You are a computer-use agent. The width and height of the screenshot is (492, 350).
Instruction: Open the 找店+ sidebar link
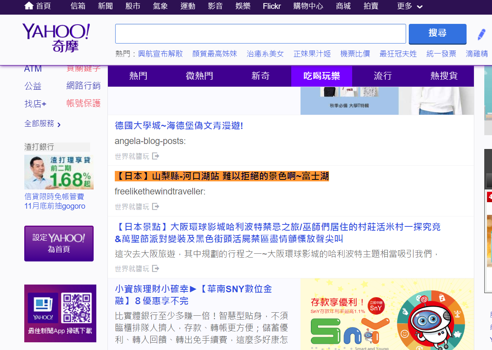tap(35, 104)
